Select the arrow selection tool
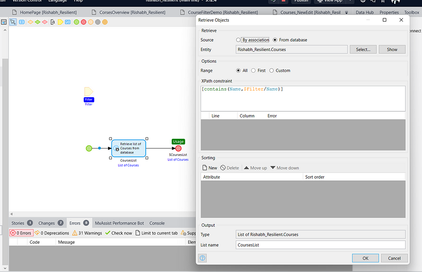Image resolution: width=422 pixels, height=272 pixels. click(x=13, y=22)
